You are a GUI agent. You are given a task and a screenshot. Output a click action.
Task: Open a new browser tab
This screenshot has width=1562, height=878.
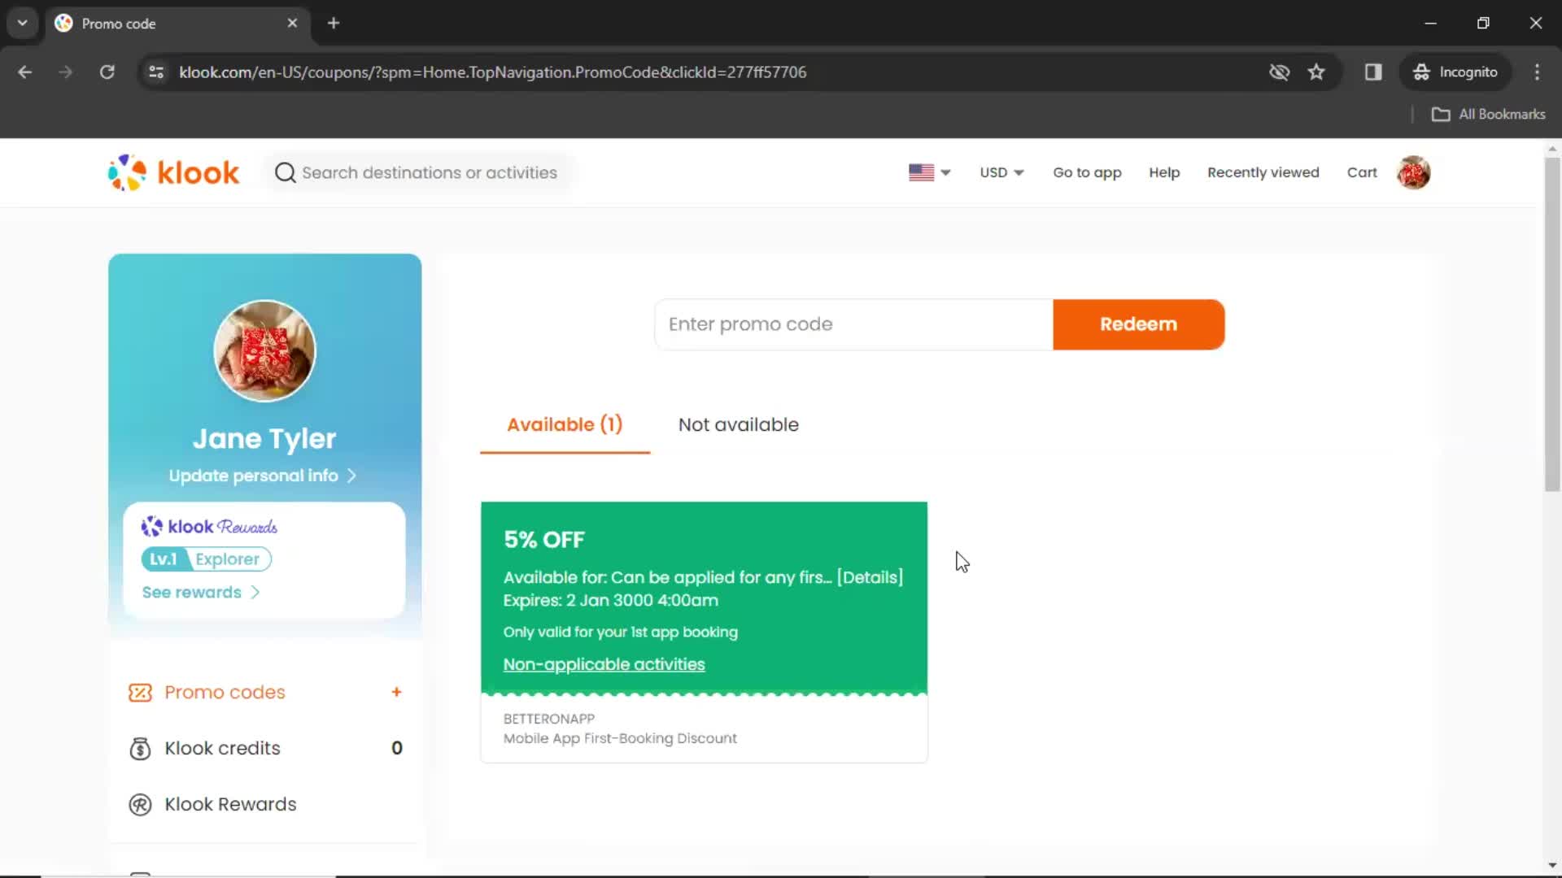pyautogui.click(x=334, y=24)
